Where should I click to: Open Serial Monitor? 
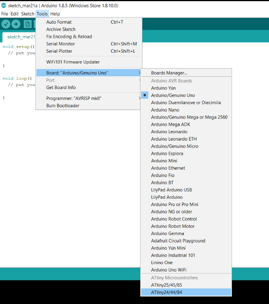[x=89, y=44]
